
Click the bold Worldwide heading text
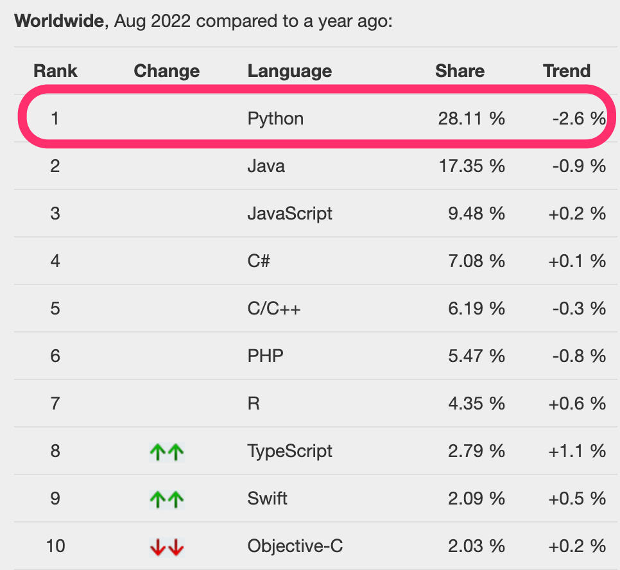[59, 21]
